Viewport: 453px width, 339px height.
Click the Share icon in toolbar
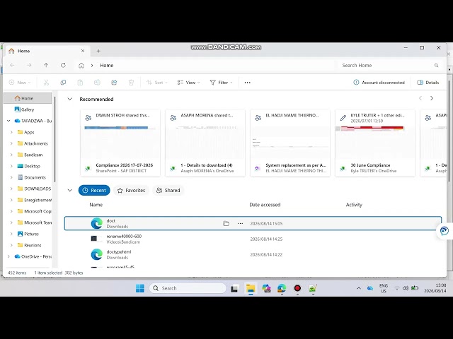pos(114,83)
